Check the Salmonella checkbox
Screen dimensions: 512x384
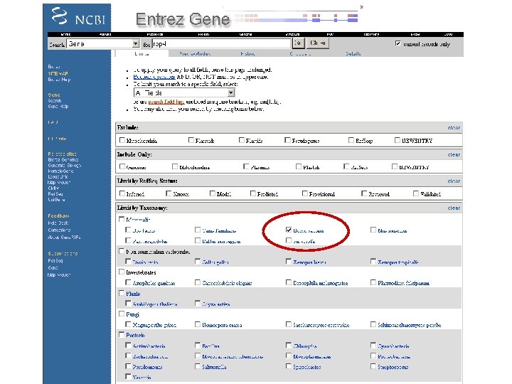(x=198, y=366)
